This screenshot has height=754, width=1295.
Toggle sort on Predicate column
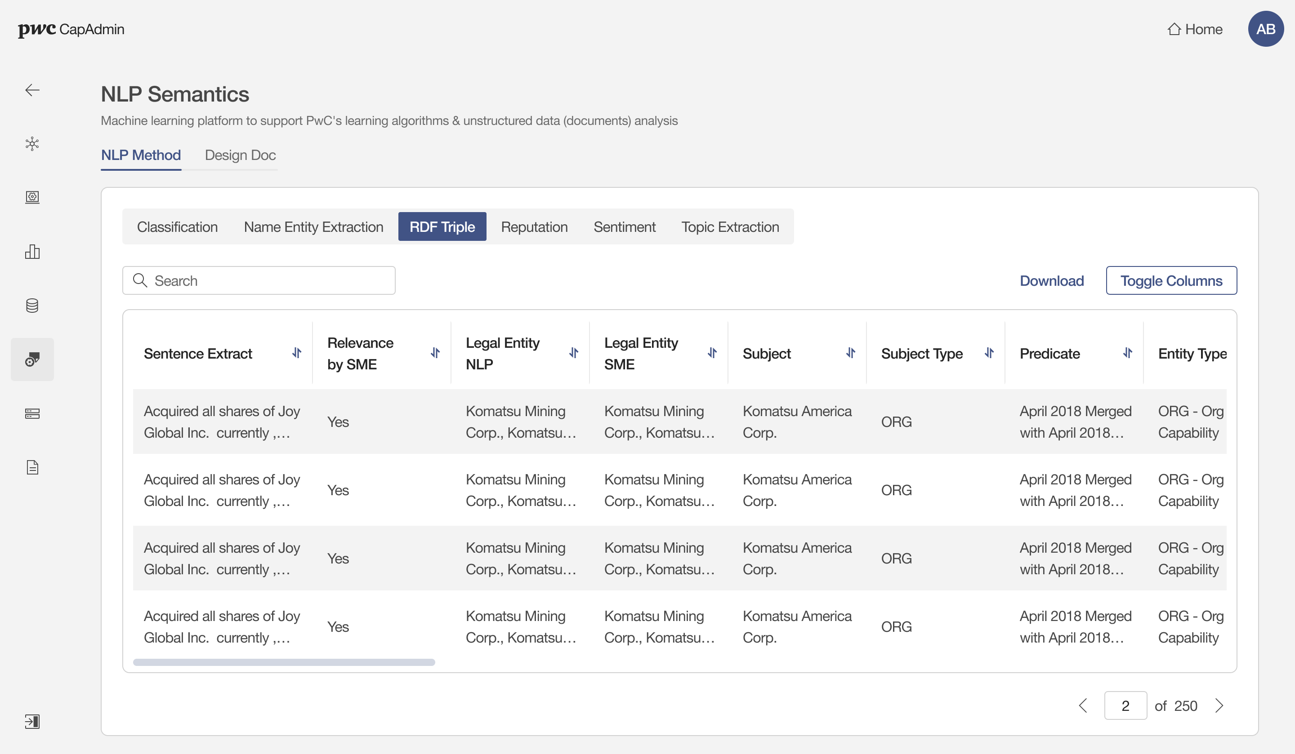1127,353
